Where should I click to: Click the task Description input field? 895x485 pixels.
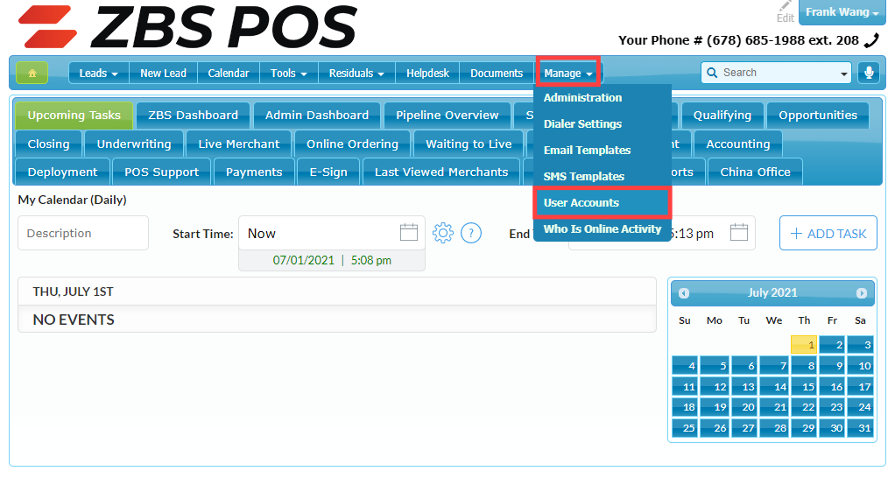pyautogui.click(x=83, y=233)
